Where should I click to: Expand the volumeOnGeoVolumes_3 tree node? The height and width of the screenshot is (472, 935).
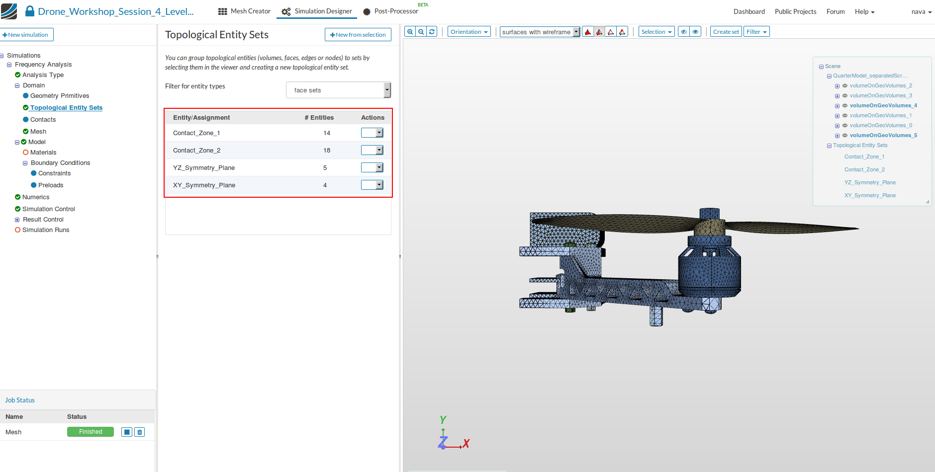(837, 96)
